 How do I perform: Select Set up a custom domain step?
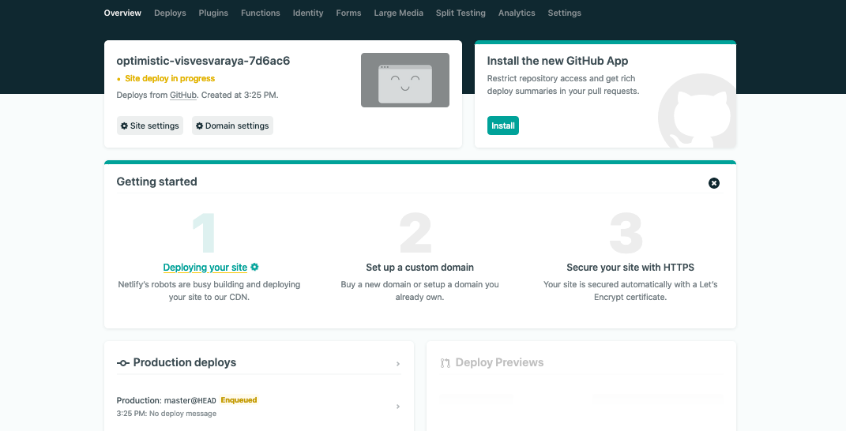click(419, 268)
